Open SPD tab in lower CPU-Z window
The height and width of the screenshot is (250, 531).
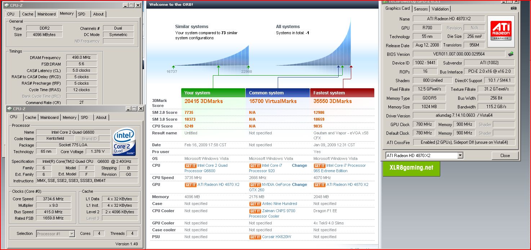[85, 117]
